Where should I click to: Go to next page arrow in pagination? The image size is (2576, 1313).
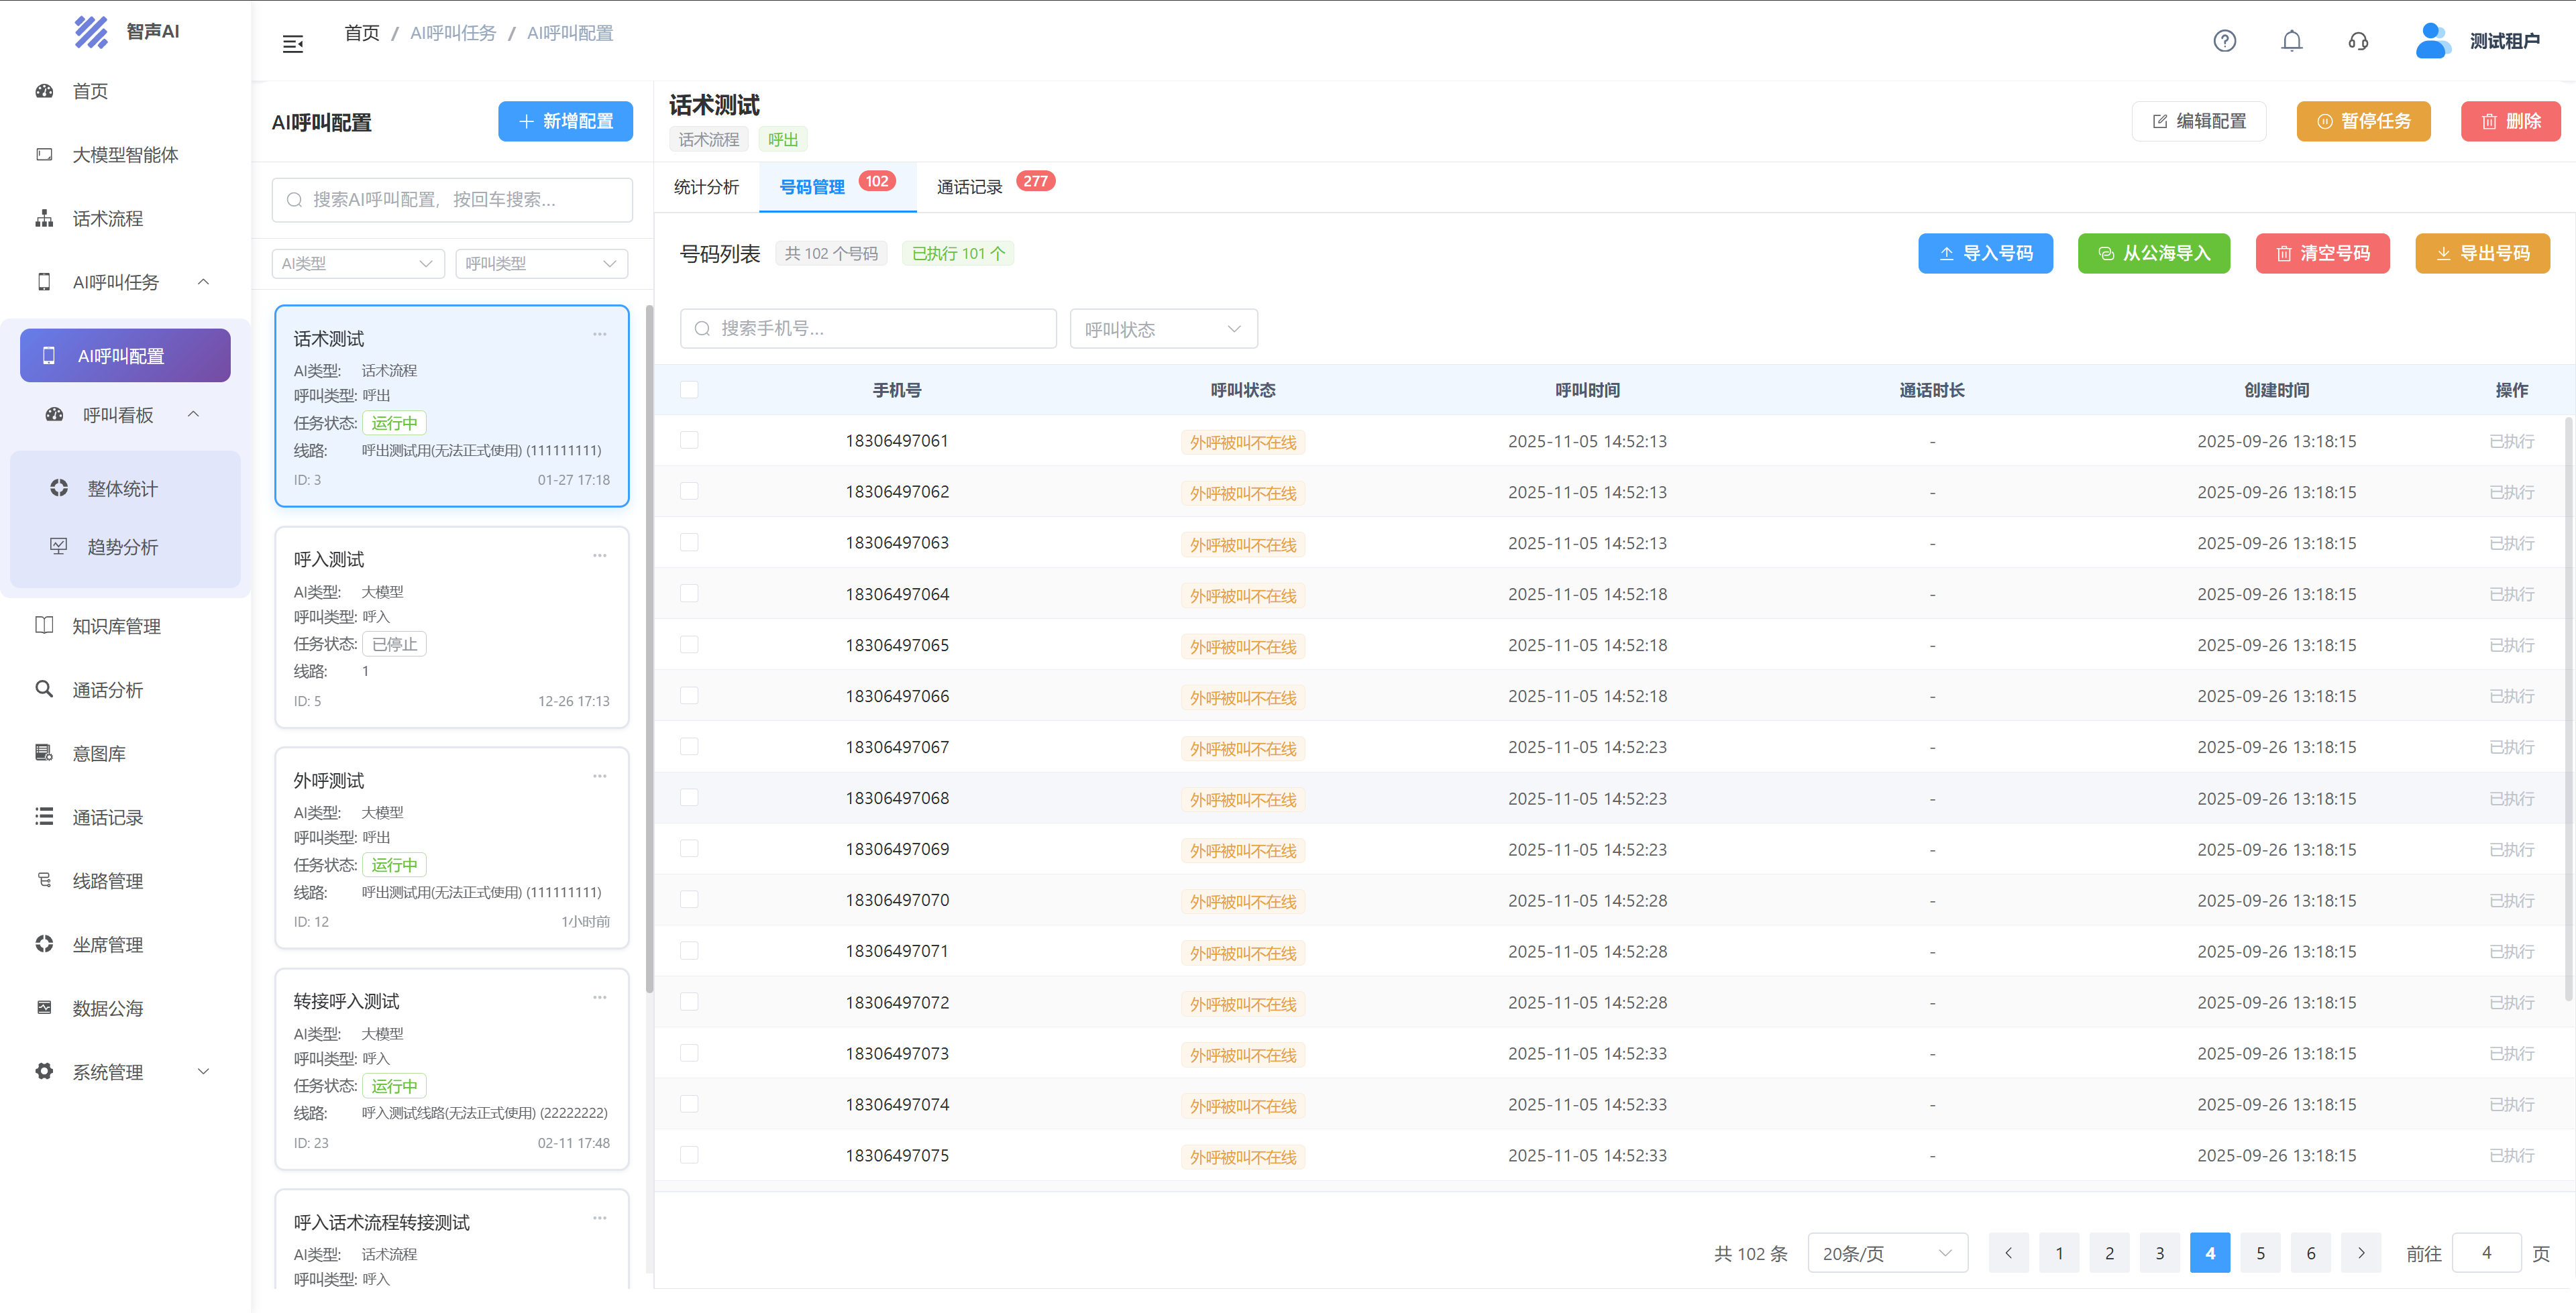pos(2361,1253)
